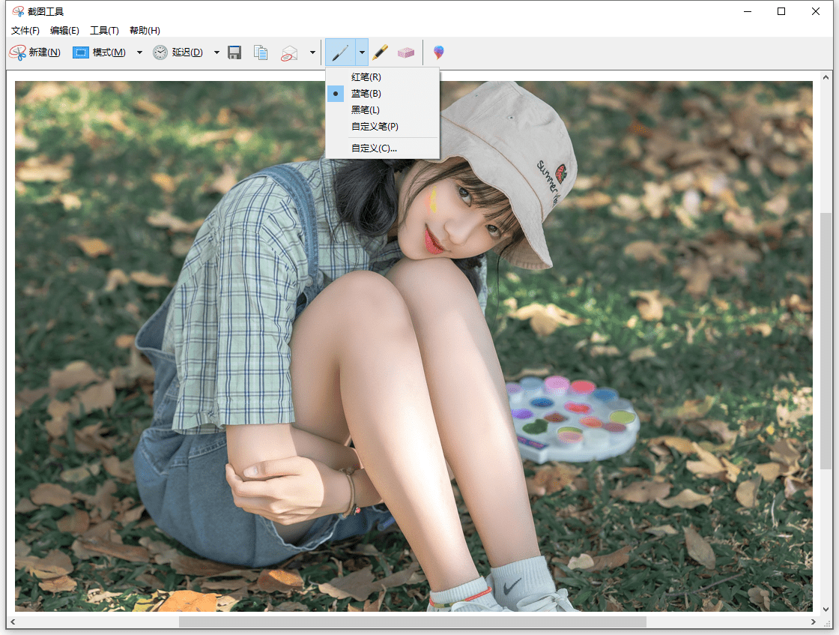
Task: Select the checked 蓝笔(B) blue pen option
Action: click(x=366, y=94)
